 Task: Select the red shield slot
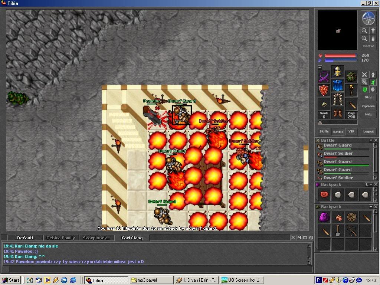tap(324, 91)
